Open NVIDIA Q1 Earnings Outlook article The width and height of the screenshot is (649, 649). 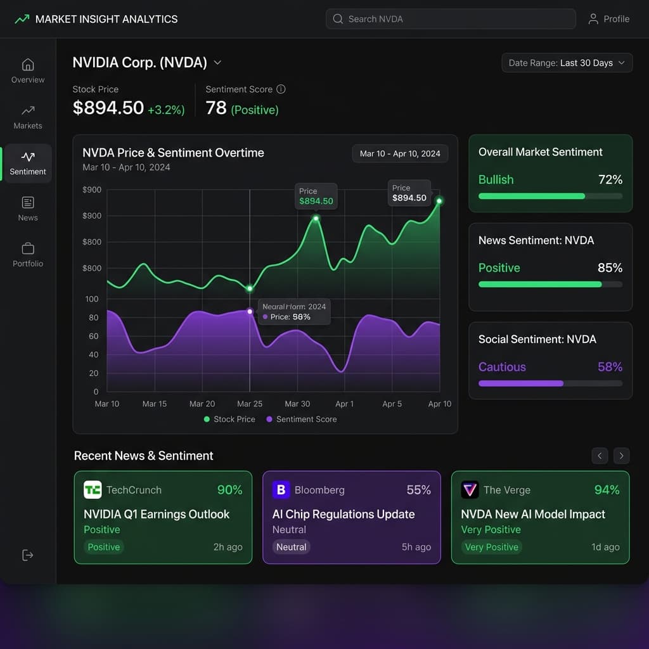(x=157, y=514)
